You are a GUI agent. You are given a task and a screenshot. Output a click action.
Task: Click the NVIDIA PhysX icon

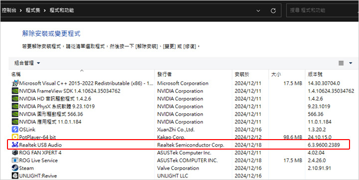coord(15,106)
